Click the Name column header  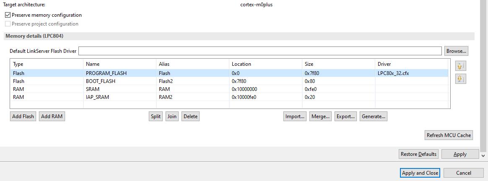tap(120, 64)
